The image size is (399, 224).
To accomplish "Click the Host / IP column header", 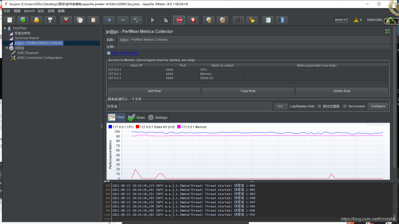I will 136,66.
